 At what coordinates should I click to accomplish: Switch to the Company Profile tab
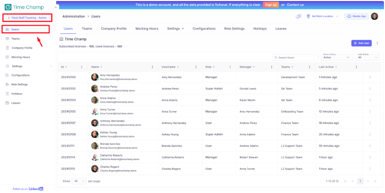coord(113,29)
